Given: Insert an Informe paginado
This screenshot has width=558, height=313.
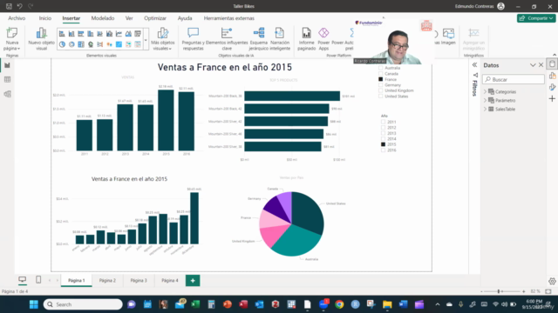Looking at the screenshot, I should pyautogui.click(x=306, y=38).
